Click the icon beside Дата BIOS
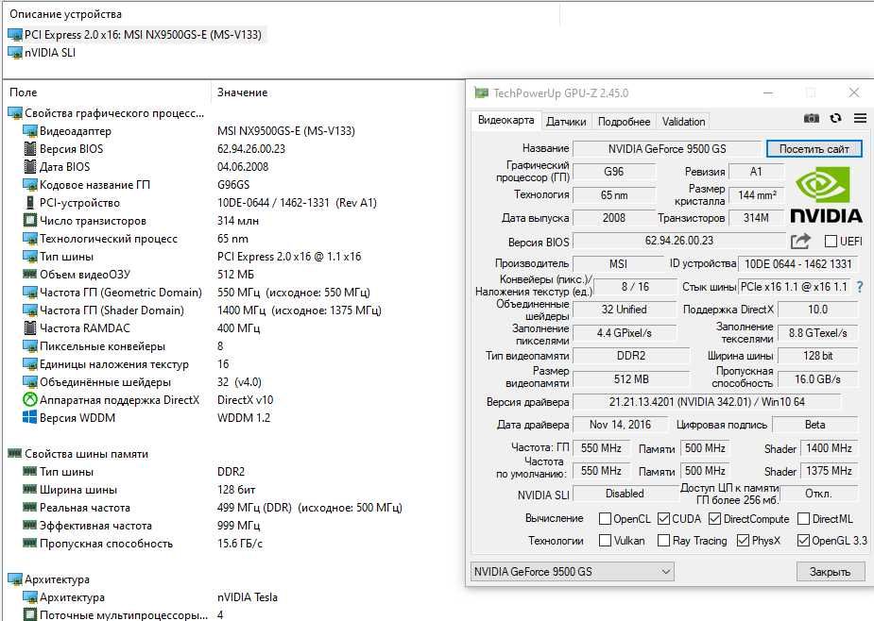This screenshot has height=621, width=874. pyautogui.click(x=30, y=166)
